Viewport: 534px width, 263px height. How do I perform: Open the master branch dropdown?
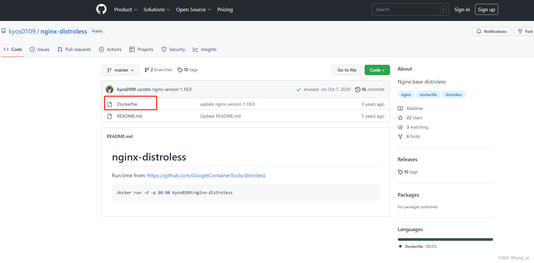(120, 70)
